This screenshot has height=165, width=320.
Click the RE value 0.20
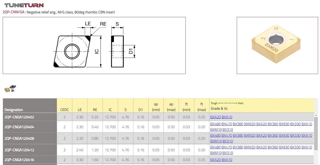pos(95,117)
